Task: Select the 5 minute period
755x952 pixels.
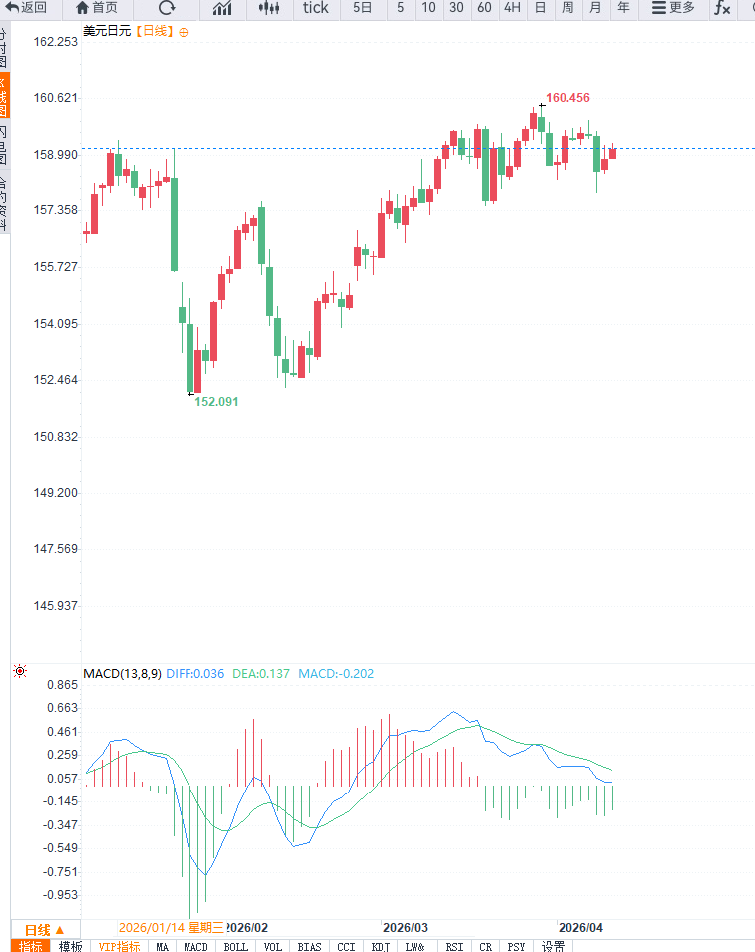Action: pyautogui.click(x=400, y=8)
